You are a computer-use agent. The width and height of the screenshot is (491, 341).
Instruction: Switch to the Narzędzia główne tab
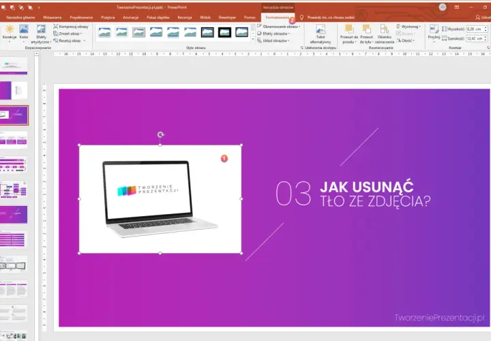(20, 18)
